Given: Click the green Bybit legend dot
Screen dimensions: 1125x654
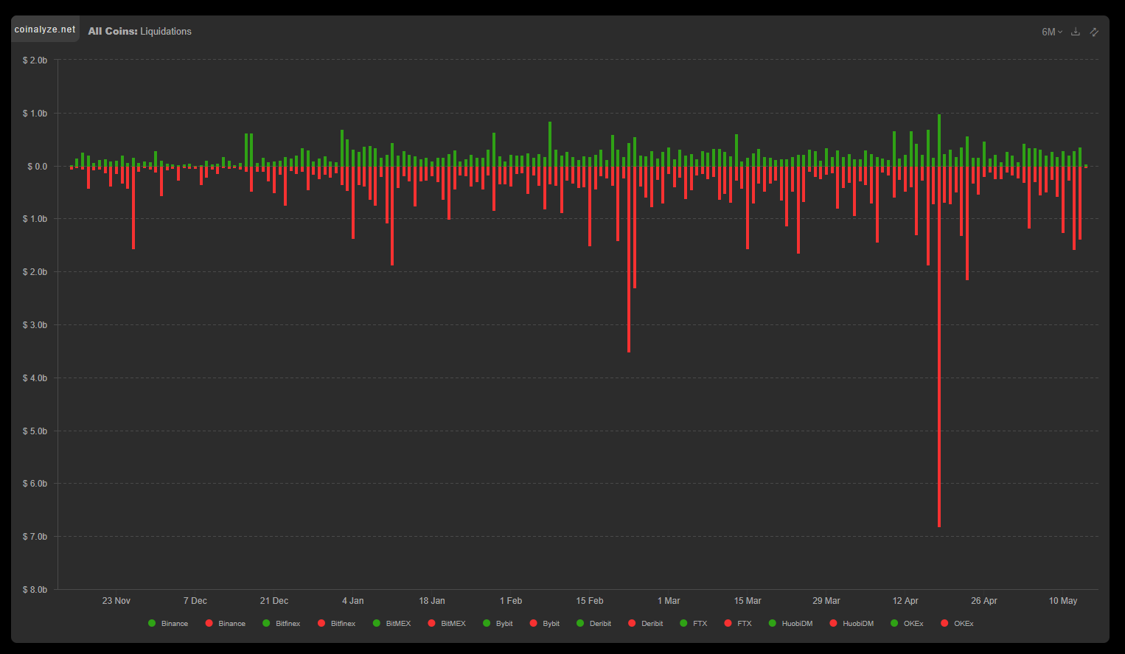Looking at the screenshot, I should [x=487, y=624].
